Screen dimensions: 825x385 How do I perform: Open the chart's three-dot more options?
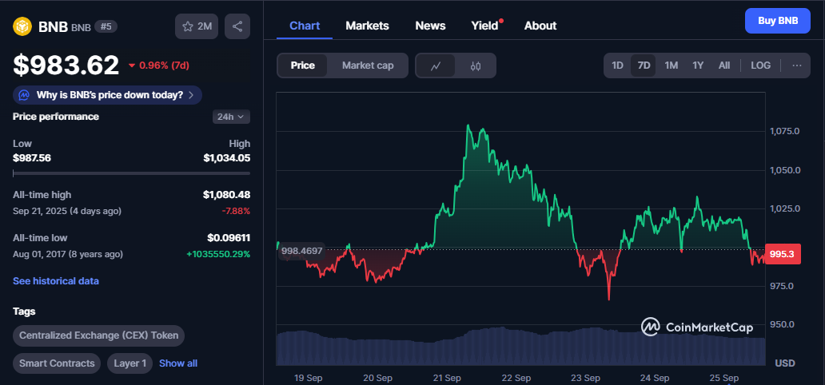click(x=796, y=65)
